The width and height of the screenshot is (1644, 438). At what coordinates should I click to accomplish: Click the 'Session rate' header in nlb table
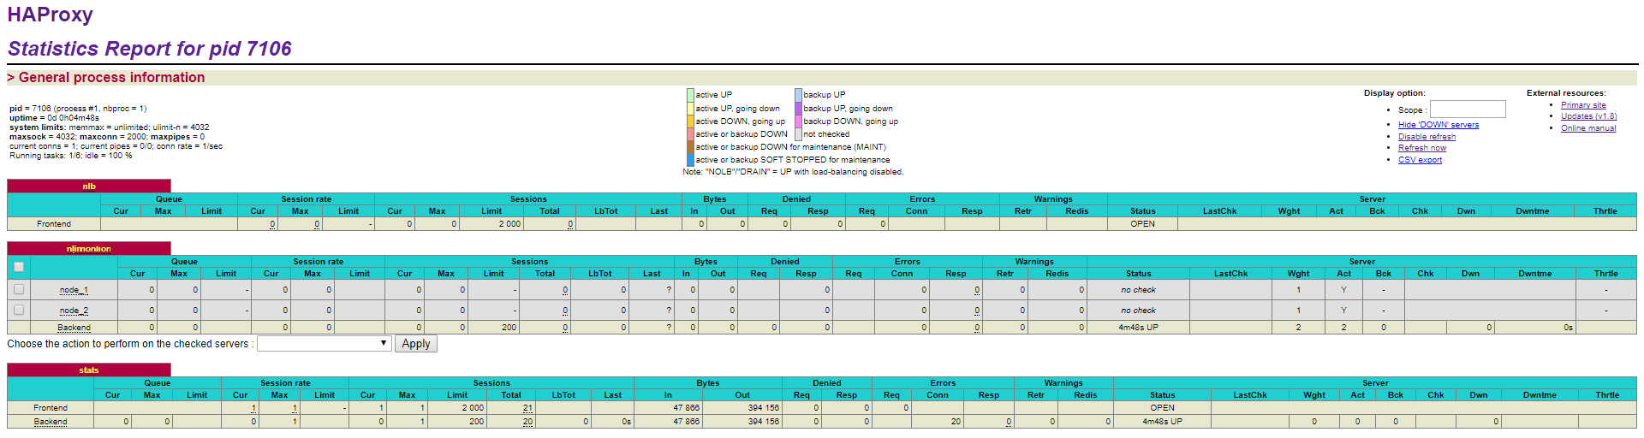click(306, 199)
